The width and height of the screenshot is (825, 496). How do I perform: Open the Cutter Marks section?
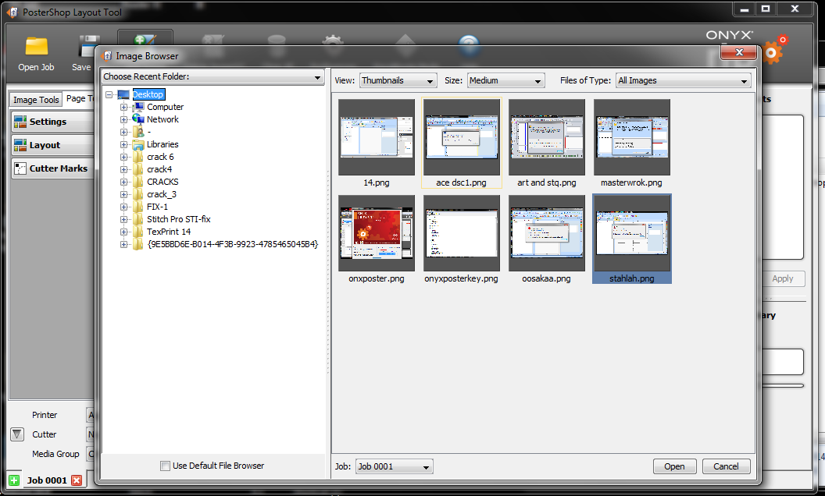pyautogui.click(x=52, y=168)
